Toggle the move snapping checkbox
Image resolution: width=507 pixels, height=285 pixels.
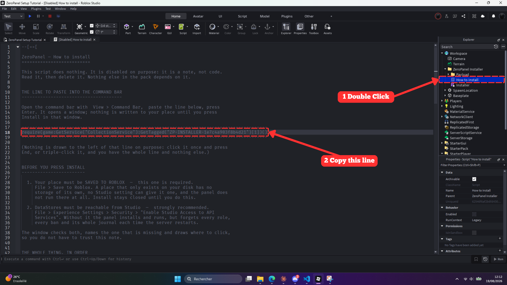pos(92,26)
